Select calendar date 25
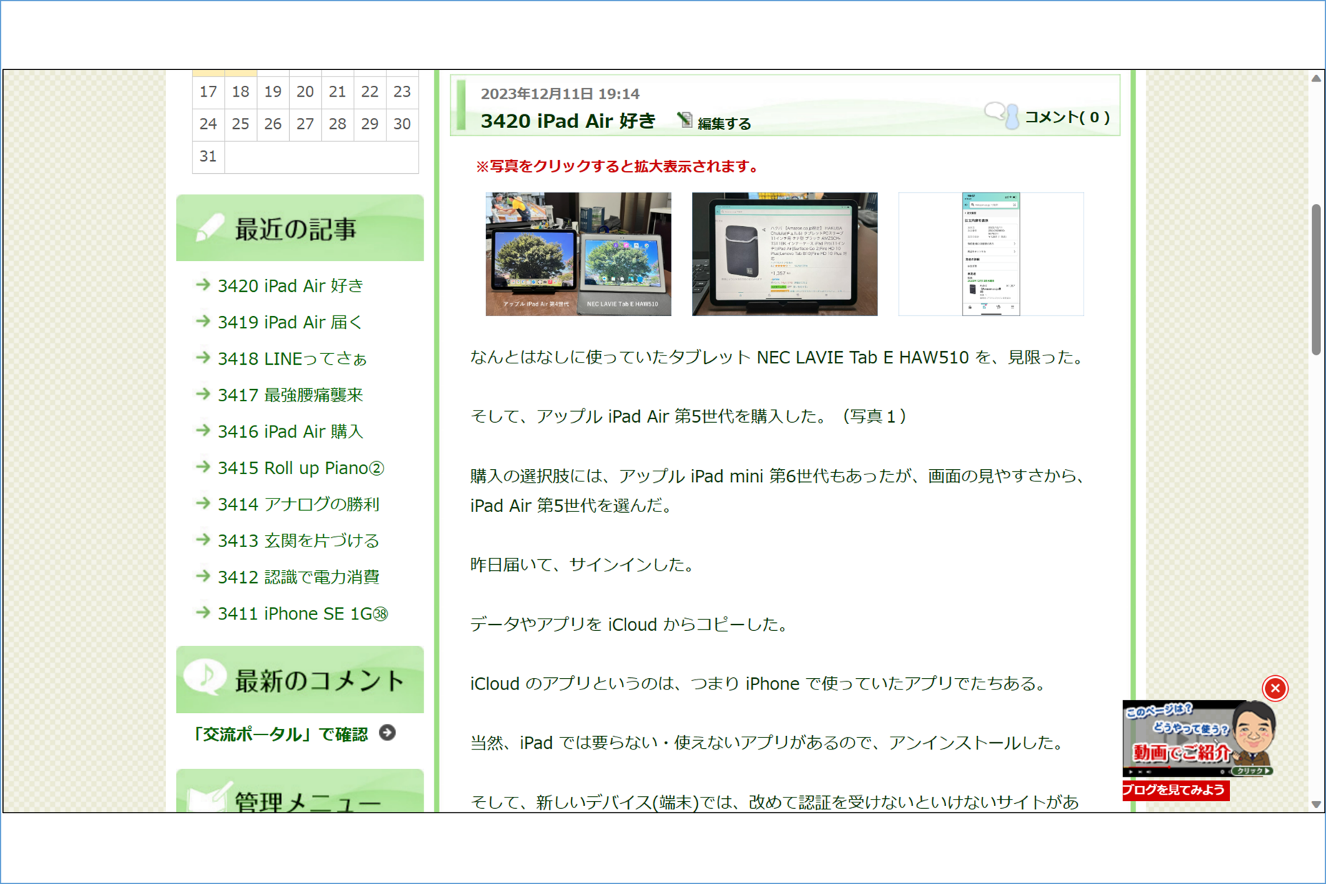The width and height of the screenshot is (1326, 884). click(x=240, y=124)
